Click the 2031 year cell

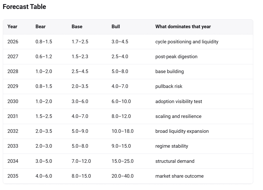pos(13,116)
